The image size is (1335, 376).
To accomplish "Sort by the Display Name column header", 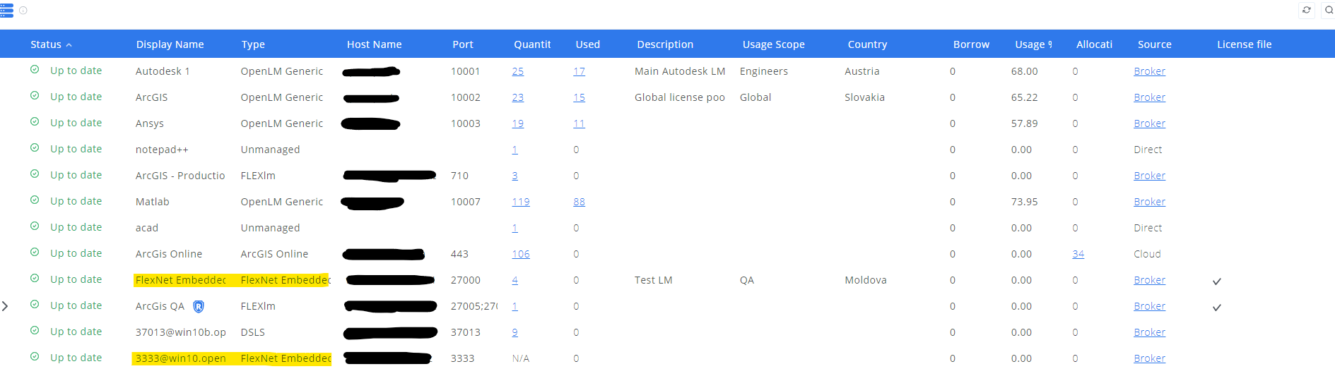I will point(170,44).
